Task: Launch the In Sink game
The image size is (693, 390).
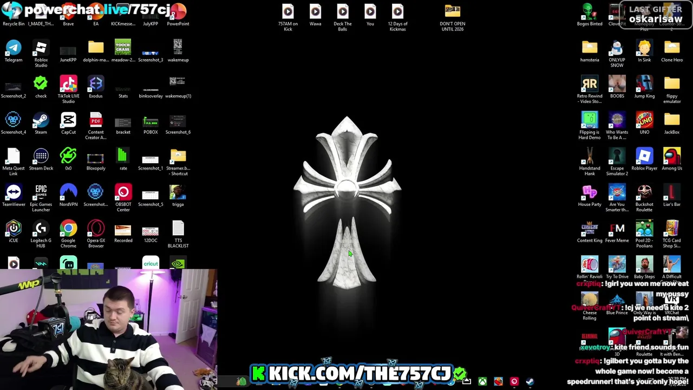Action: point(644,50)
